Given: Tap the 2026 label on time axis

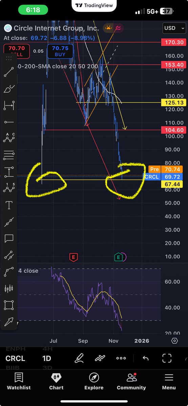Looking at the screenshot, I should tap(142, 341).
